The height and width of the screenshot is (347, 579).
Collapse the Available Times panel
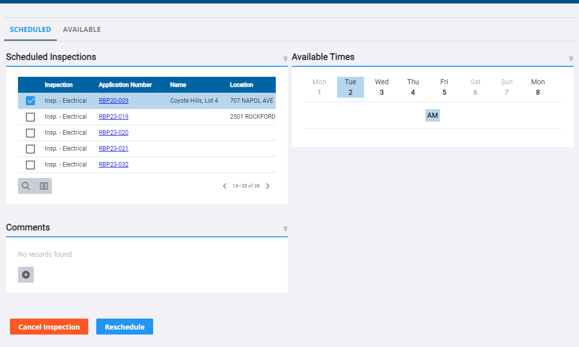tap(571, 59)
